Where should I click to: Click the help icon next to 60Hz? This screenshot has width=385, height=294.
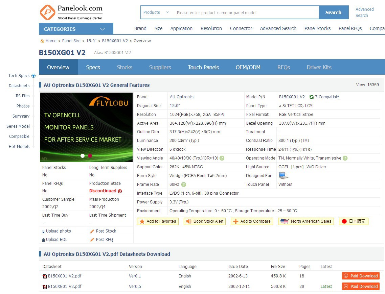pyautogui.click(x=184, y=185)
